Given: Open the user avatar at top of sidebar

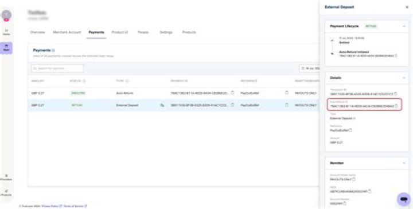Looking at the screenshot, I should coord(6,15).
